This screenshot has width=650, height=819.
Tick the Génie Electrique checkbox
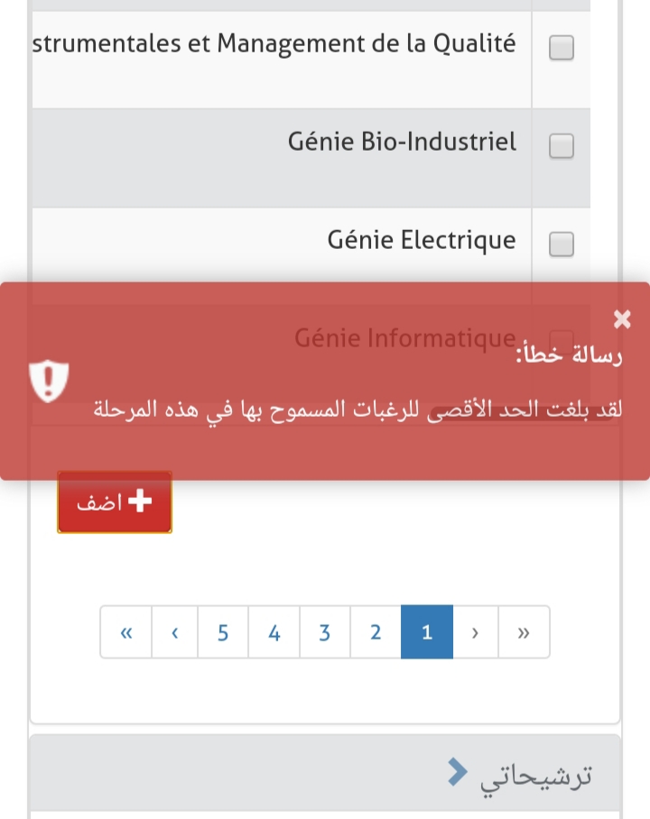pyautogui.click(x=562, y=244)
